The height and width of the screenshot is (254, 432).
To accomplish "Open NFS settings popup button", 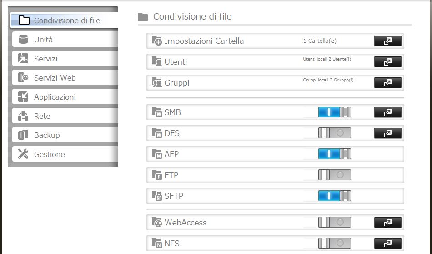I will 387,244.
